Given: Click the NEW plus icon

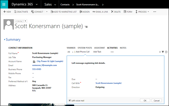Looking at the screenshot, I should [x=4, y=12].
